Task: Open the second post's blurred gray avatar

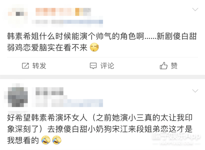Action: [18, 97]
